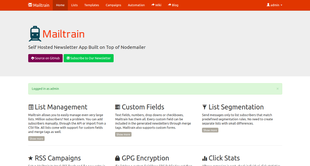Click the Mailtrain train logo icon
This screenshot has width=310, height=166.
35,34
